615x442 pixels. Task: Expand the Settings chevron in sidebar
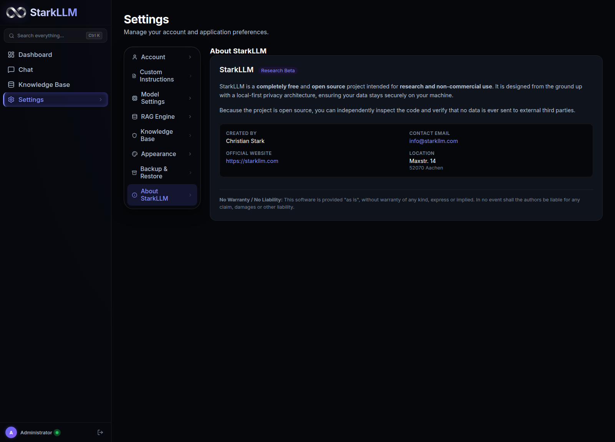101,100
